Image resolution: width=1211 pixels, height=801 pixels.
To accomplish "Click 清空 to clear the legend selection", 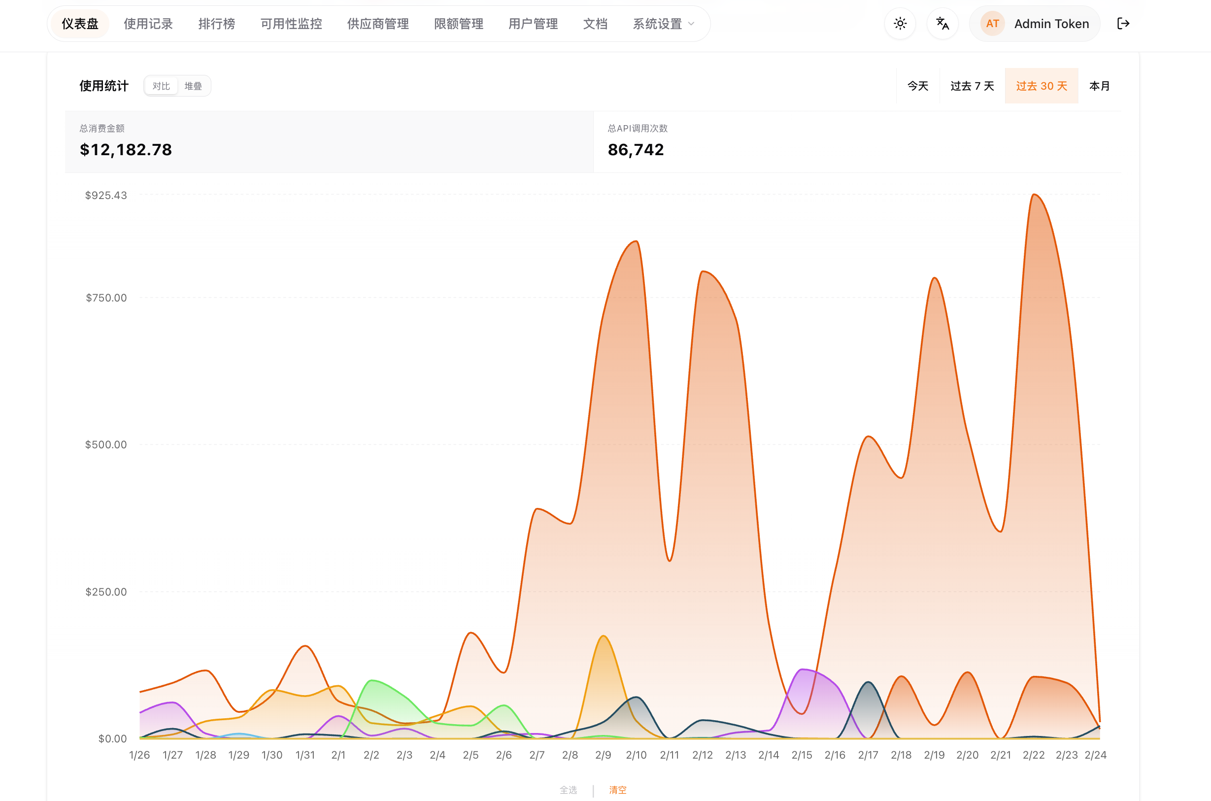I will (x=617, y=790).
